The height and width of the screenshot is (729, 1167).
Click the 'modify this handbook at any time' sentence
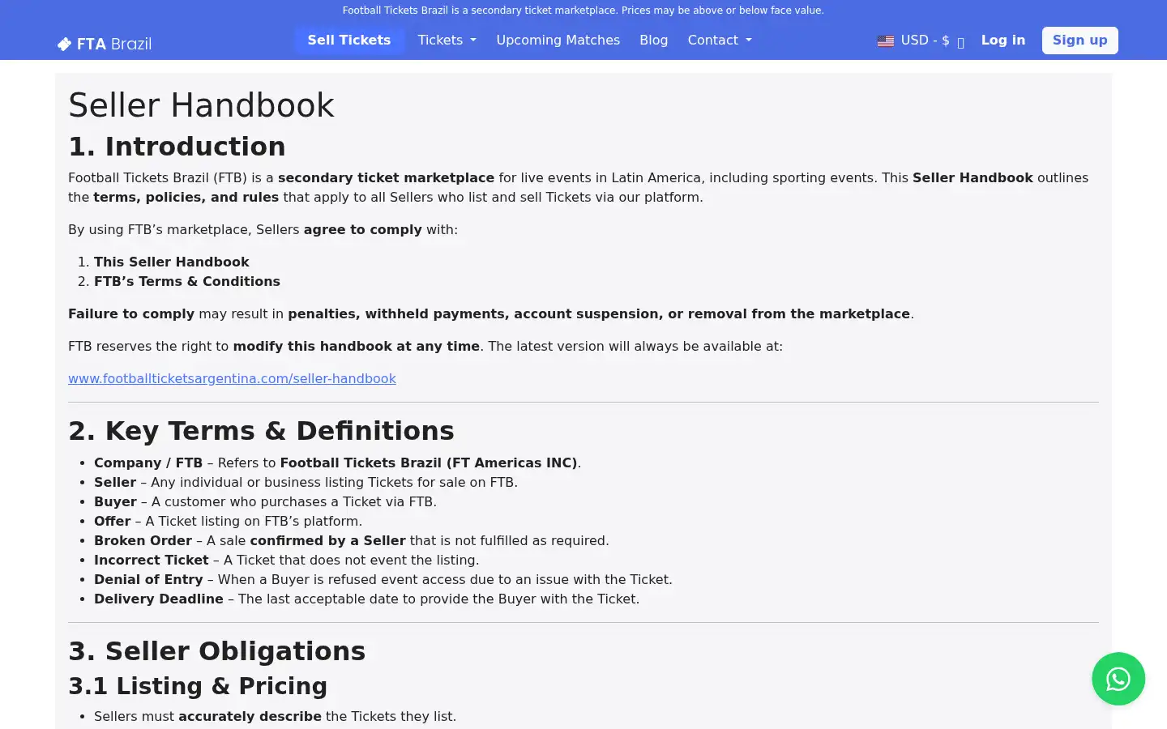[x=425, y=346]
